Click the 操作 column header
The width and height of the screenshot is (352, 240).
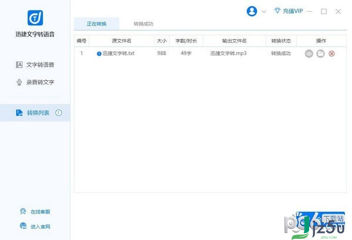point(321,41)
